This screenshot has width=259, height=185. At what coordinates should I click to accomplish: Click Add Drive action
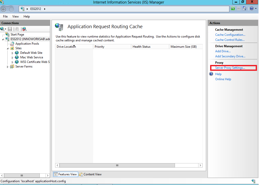(223, 51)
